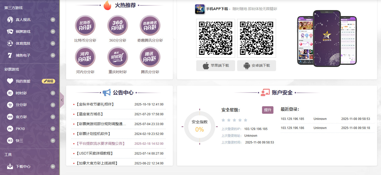Click the 星座娱乐 app logo icon
The image size is (381, 175).
(200, 9)
